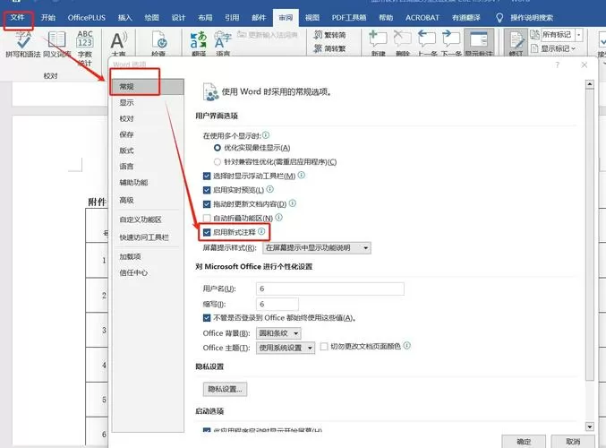Click info icon beside 切勿更改文档页面颜色
Viewport: 606px width, 448px height.
coord(407,346)
